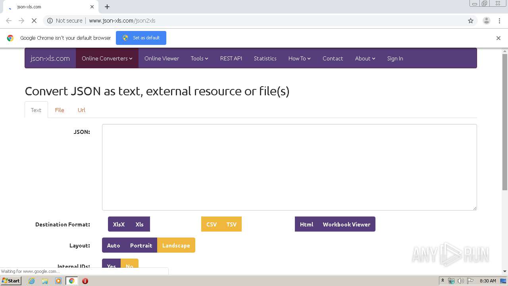Set layout to Portrait

(141, 245)
